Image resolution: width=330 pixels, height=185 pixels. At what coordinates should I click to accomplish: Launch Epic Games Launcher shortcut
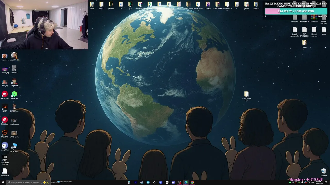click(x=5, y=160)
